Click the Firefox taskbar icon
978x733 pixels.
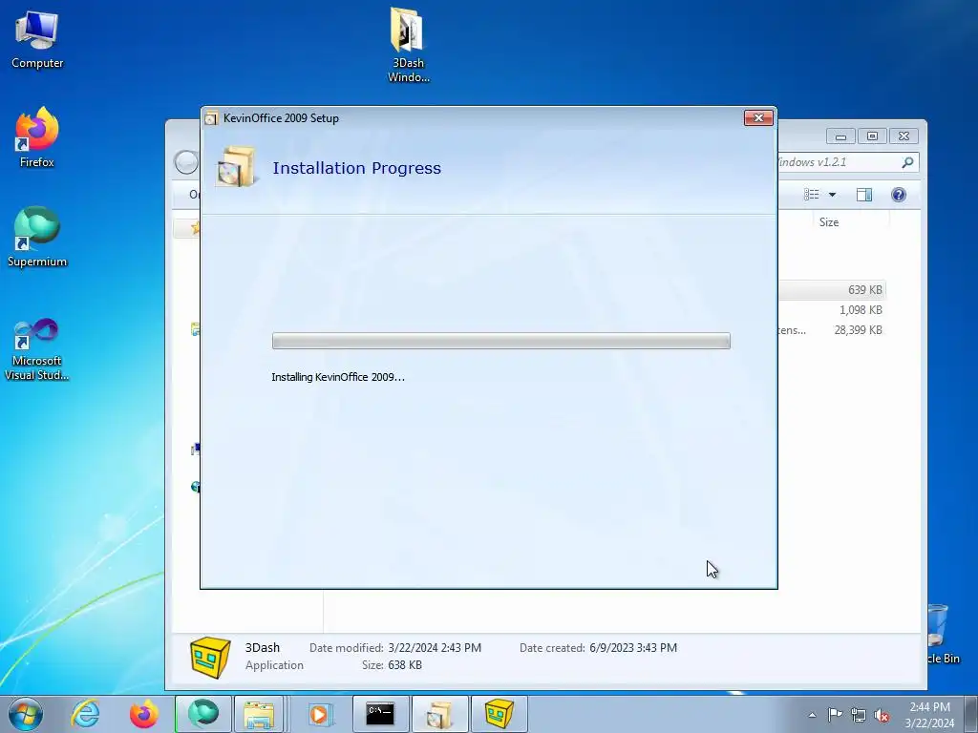[x=144, y=714]
